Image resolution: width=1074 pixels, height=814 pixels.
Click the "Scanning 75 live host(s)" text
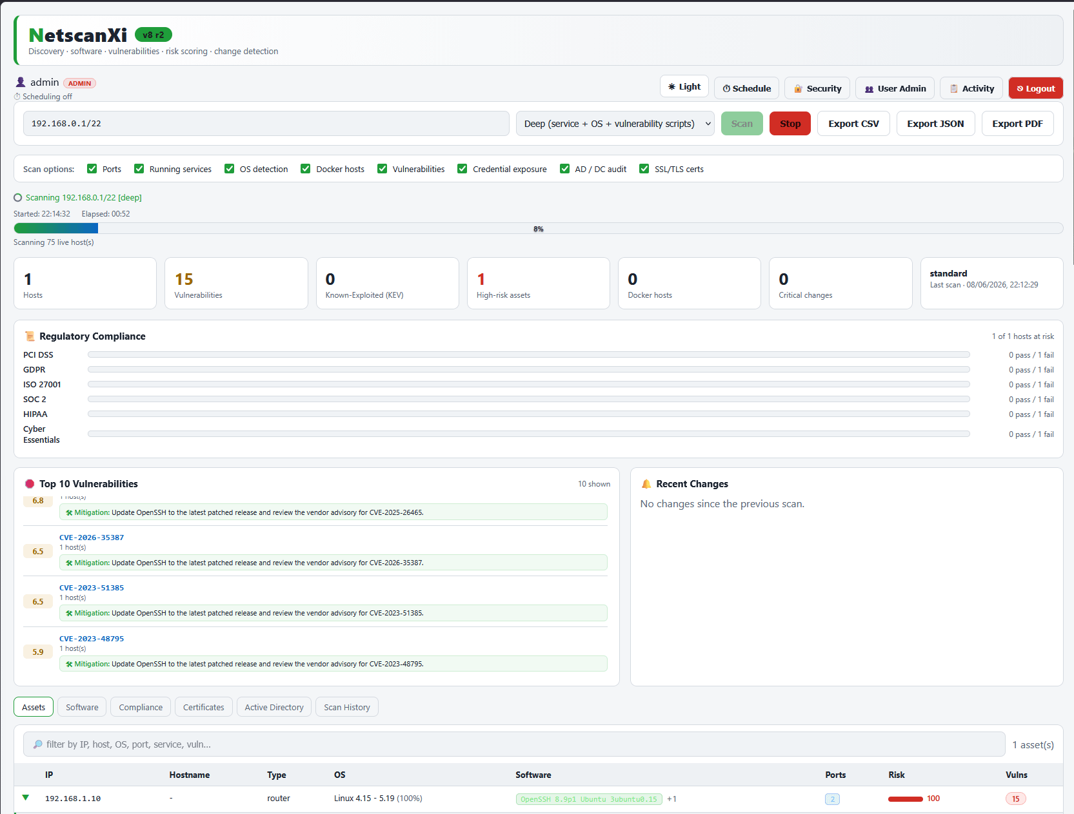point(54,242)
